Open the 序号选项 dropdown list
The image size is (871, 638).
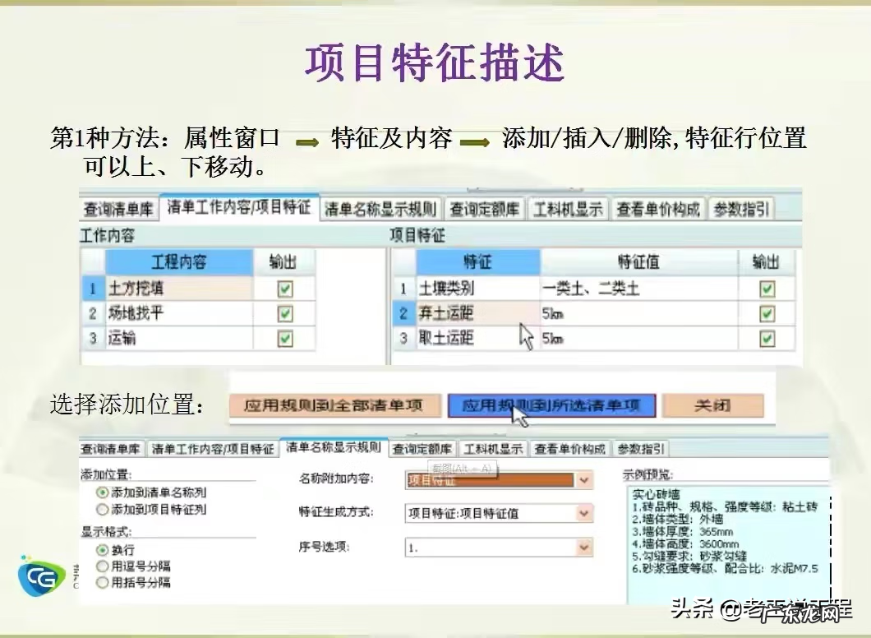(x=584, y=547)
